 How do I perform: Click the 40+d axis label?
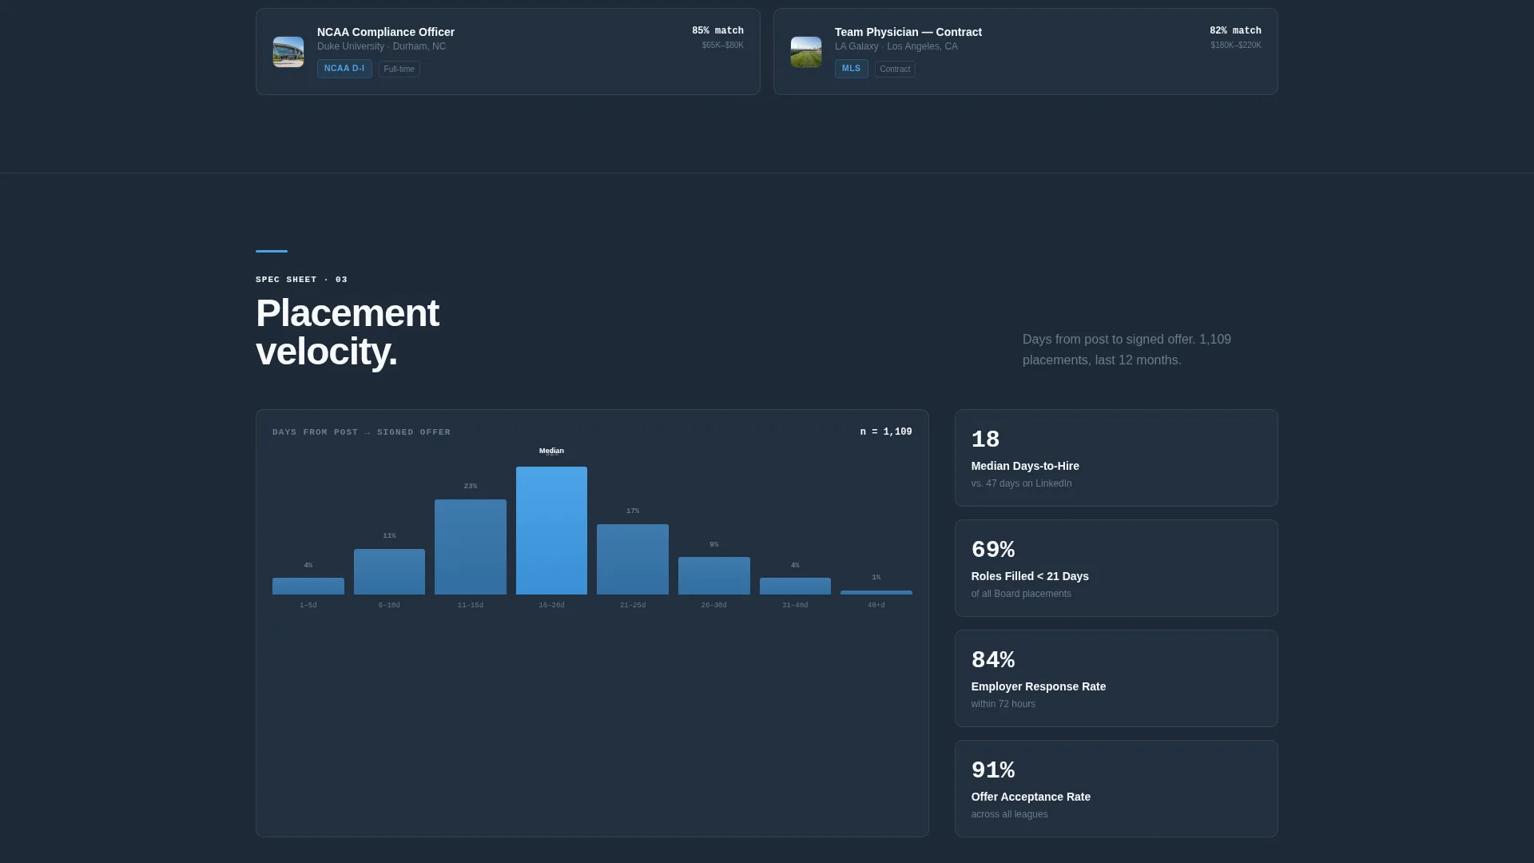click(x=876, y=605)
